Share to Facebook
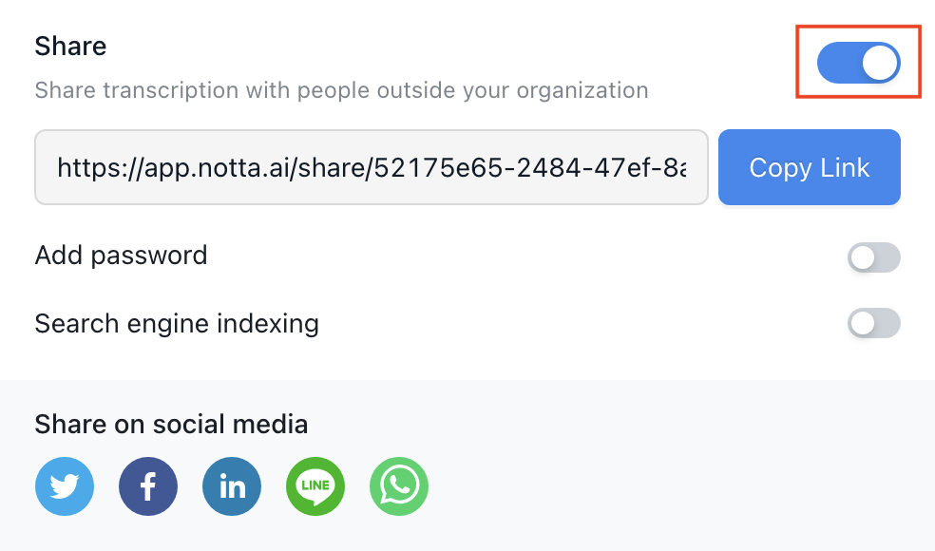Viewport: 935px width, 551px height. pyautogui.click(x=148, y=486)
